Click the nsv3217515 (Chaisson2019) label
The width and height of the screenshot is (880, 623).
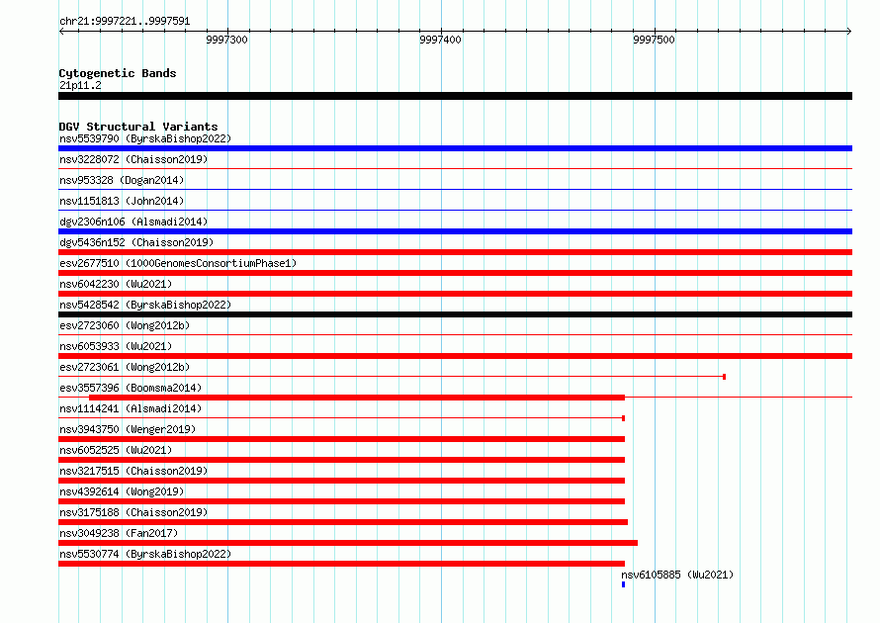(x=133, y=471)
